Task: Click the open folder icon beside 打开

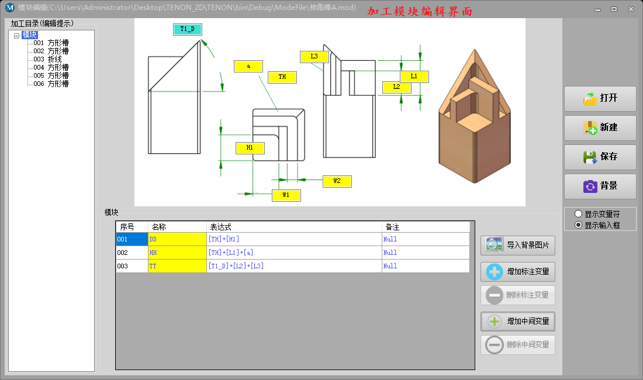Action: click(x=589, y=98)
